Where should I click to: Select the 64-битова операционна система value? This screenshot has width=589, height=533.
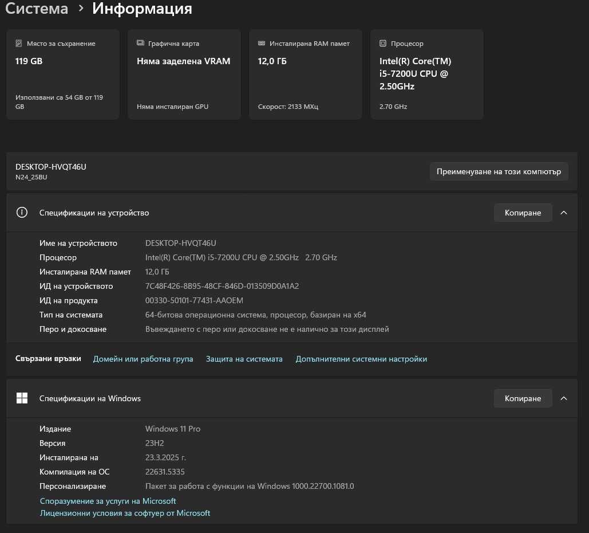click(x=255, y=315)
